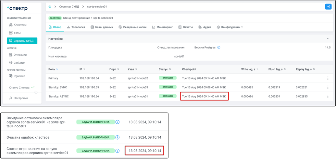Screen dimensions: 336x159
Task: Open the Резервные копии tab
Action: (x=132, y=27)
